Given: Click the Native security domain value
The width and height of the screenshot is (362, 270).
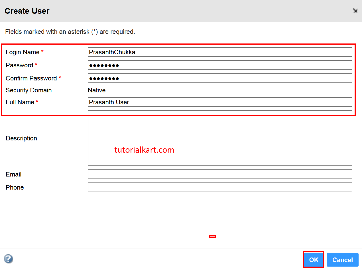Looking at the screenshot, I should pyautogui.click(x=97, y=90).
